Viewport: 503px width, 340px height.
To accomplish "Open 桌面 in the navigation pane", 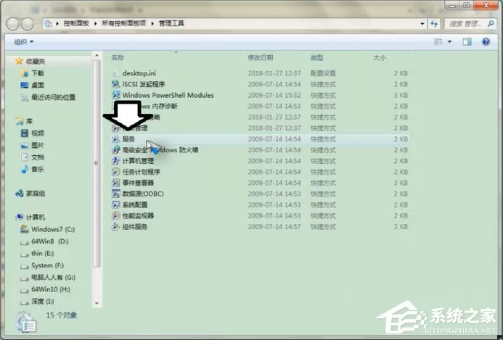I will pyautogui.click(x=38, y=86).
